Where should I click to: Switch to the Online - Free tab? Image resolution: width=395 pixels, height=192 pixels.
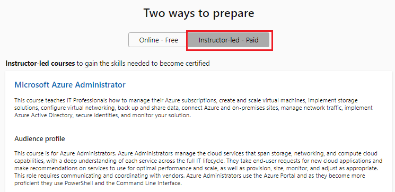pos(159,40)
